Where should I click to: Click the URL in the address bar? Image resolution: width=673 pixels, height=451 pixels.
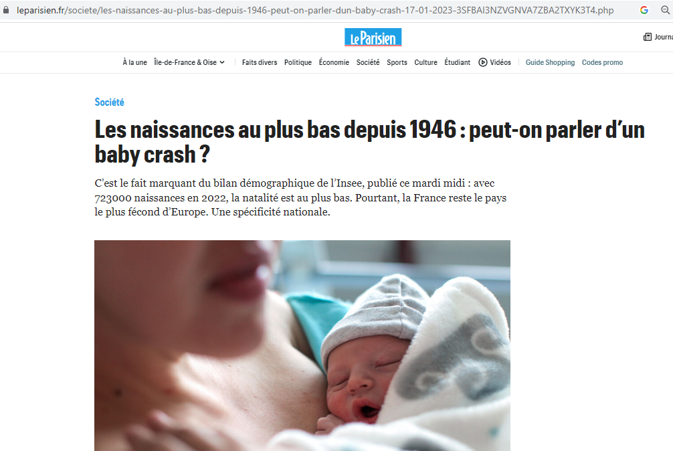pos(315,10)
